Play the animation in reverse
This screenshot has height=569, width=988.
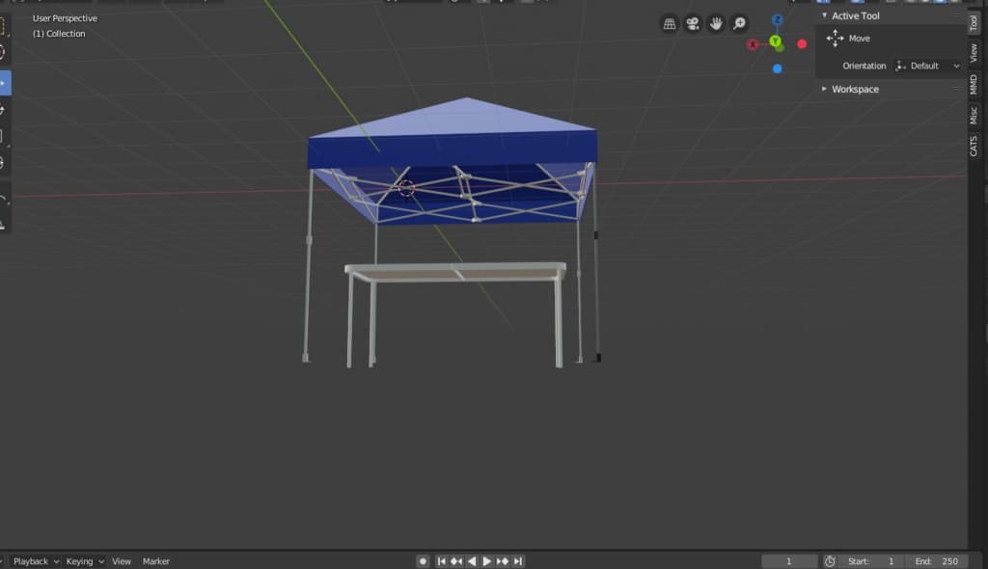click(472, 561)
